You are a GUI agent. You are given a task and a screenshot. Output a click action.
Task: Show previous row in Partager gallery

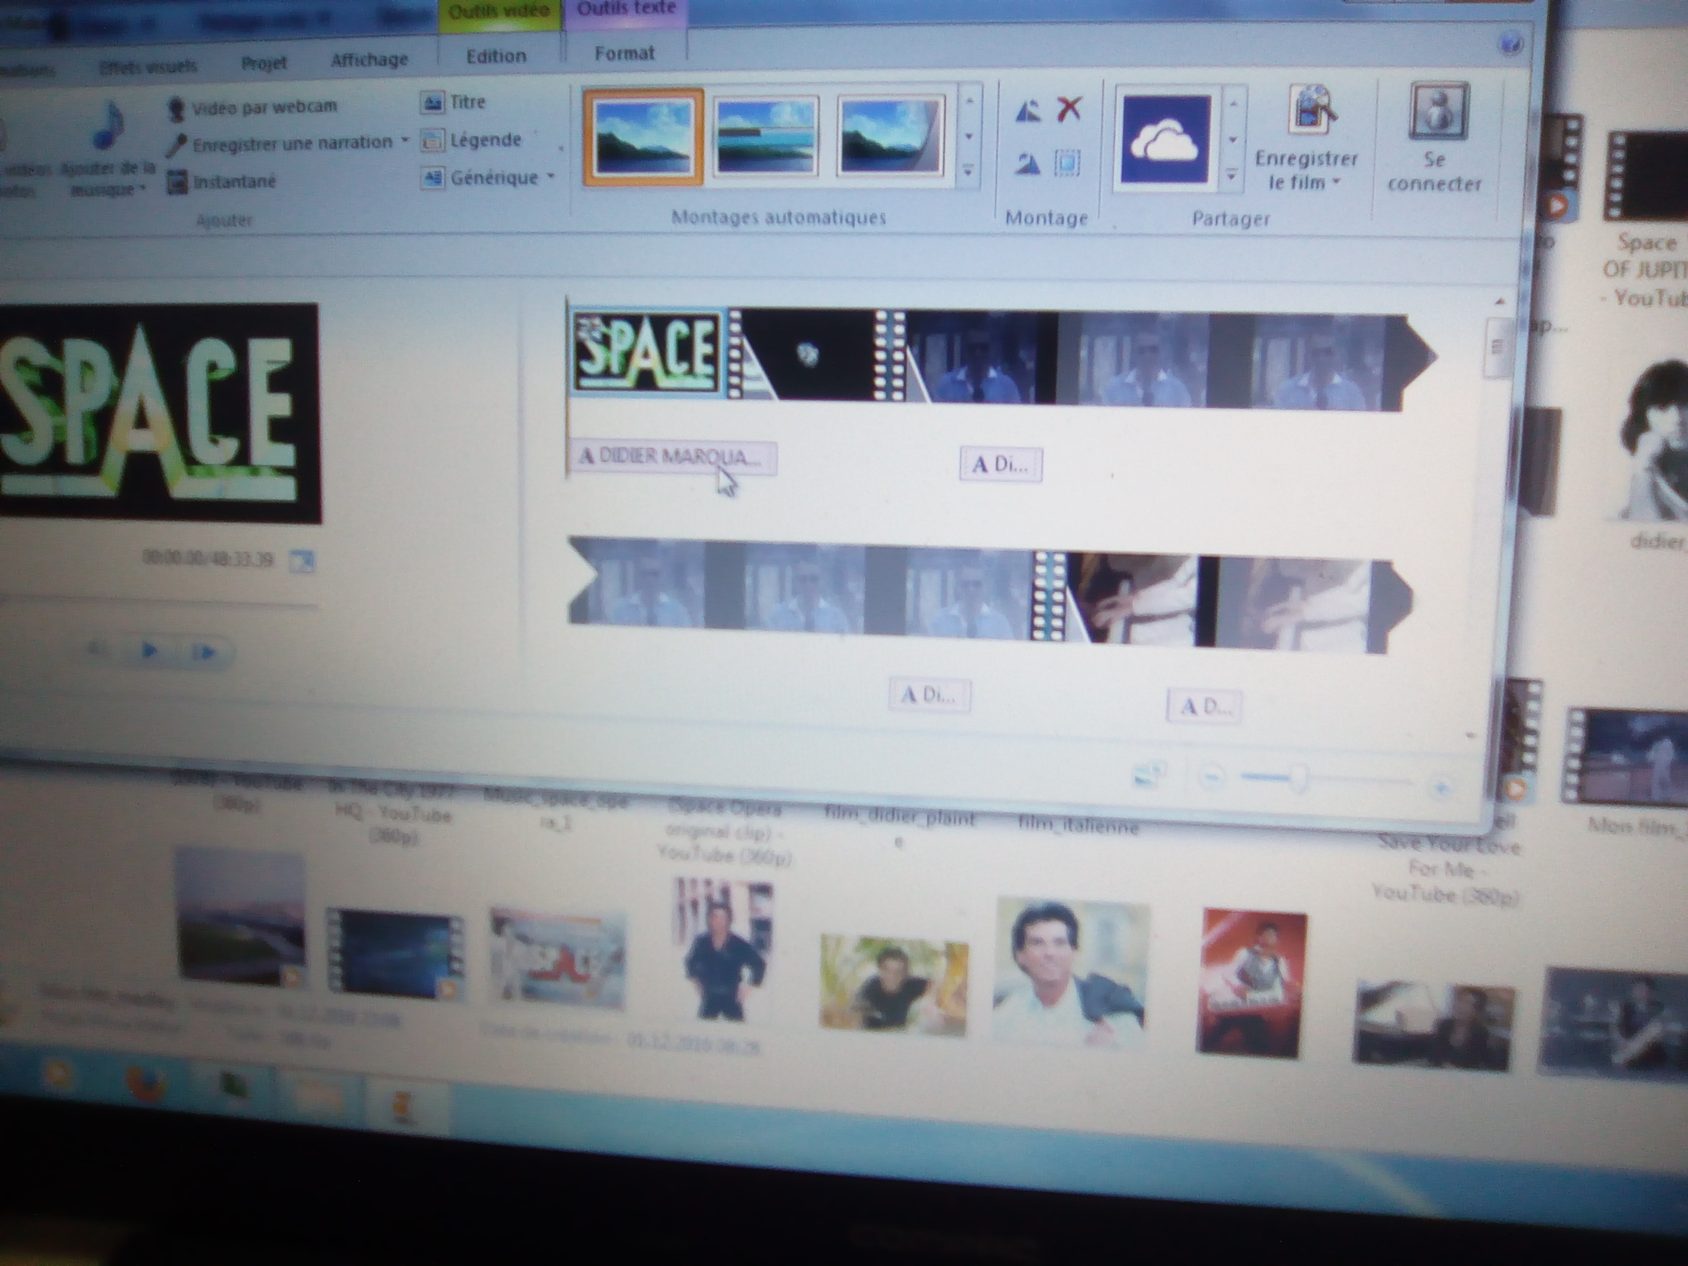[1233, 104]
